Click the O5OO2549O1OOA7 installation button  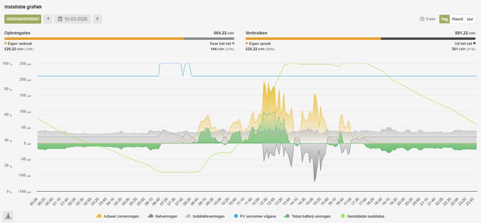pyautogui.click(x=23, y=19)
